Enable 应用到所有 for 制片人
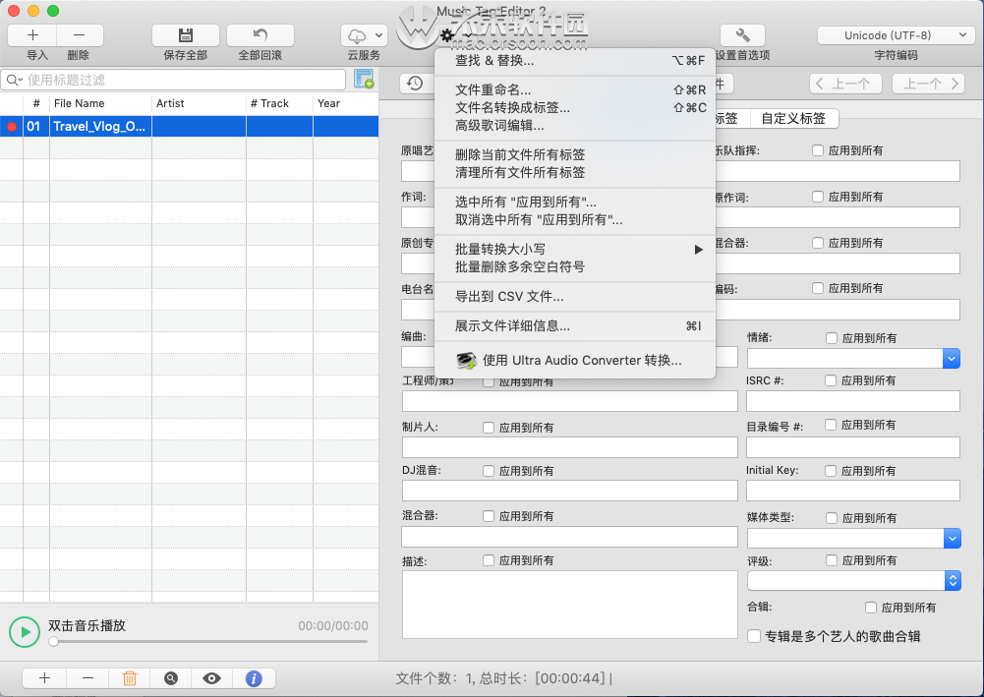The image size is (984, 697). 487,425
